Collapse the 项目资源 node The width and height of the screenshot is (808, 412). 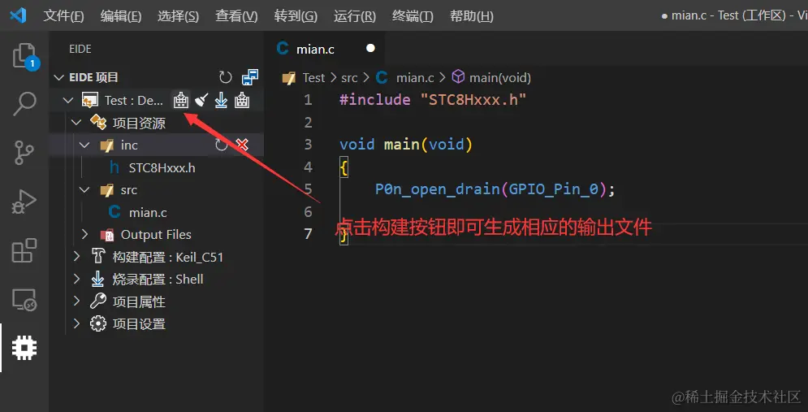(77, 123)
